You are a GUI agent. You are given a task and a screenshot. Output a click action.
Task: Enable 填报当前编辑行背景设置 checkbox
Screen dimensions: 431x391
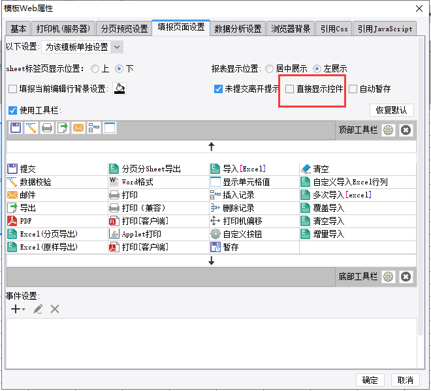12,89
